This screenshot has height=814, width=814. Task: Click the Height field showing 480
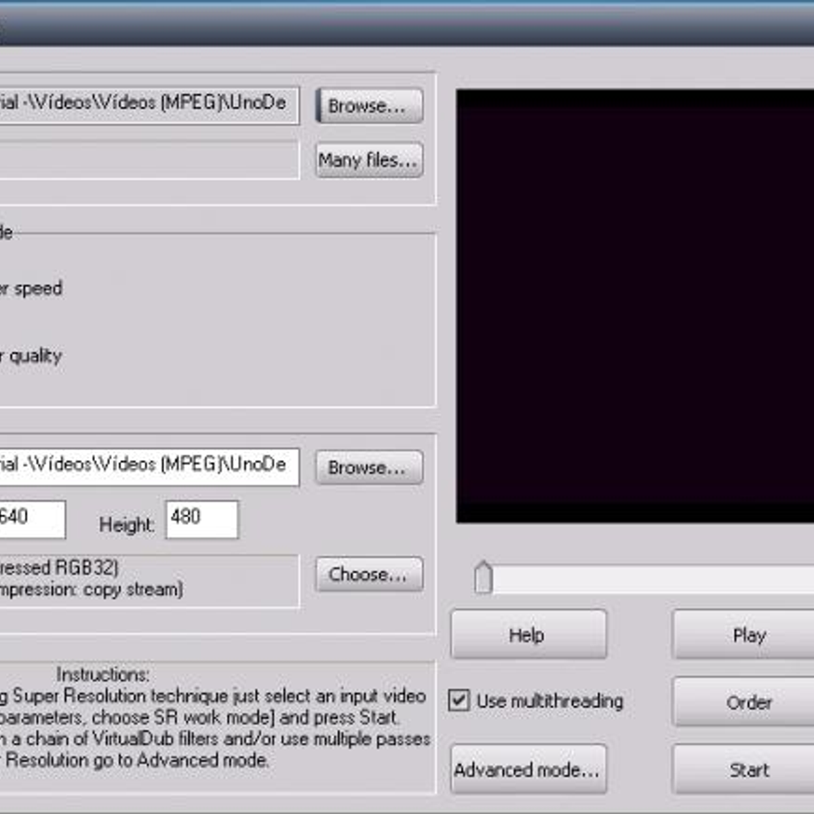[x=201, y=519]
